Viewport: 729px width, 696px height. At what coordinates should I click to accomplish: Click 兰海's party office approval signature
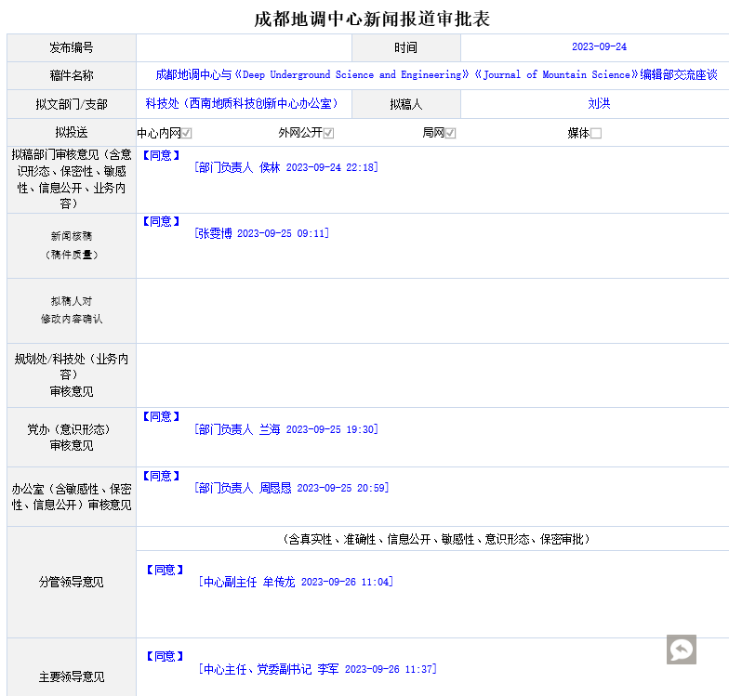point(286,430)
